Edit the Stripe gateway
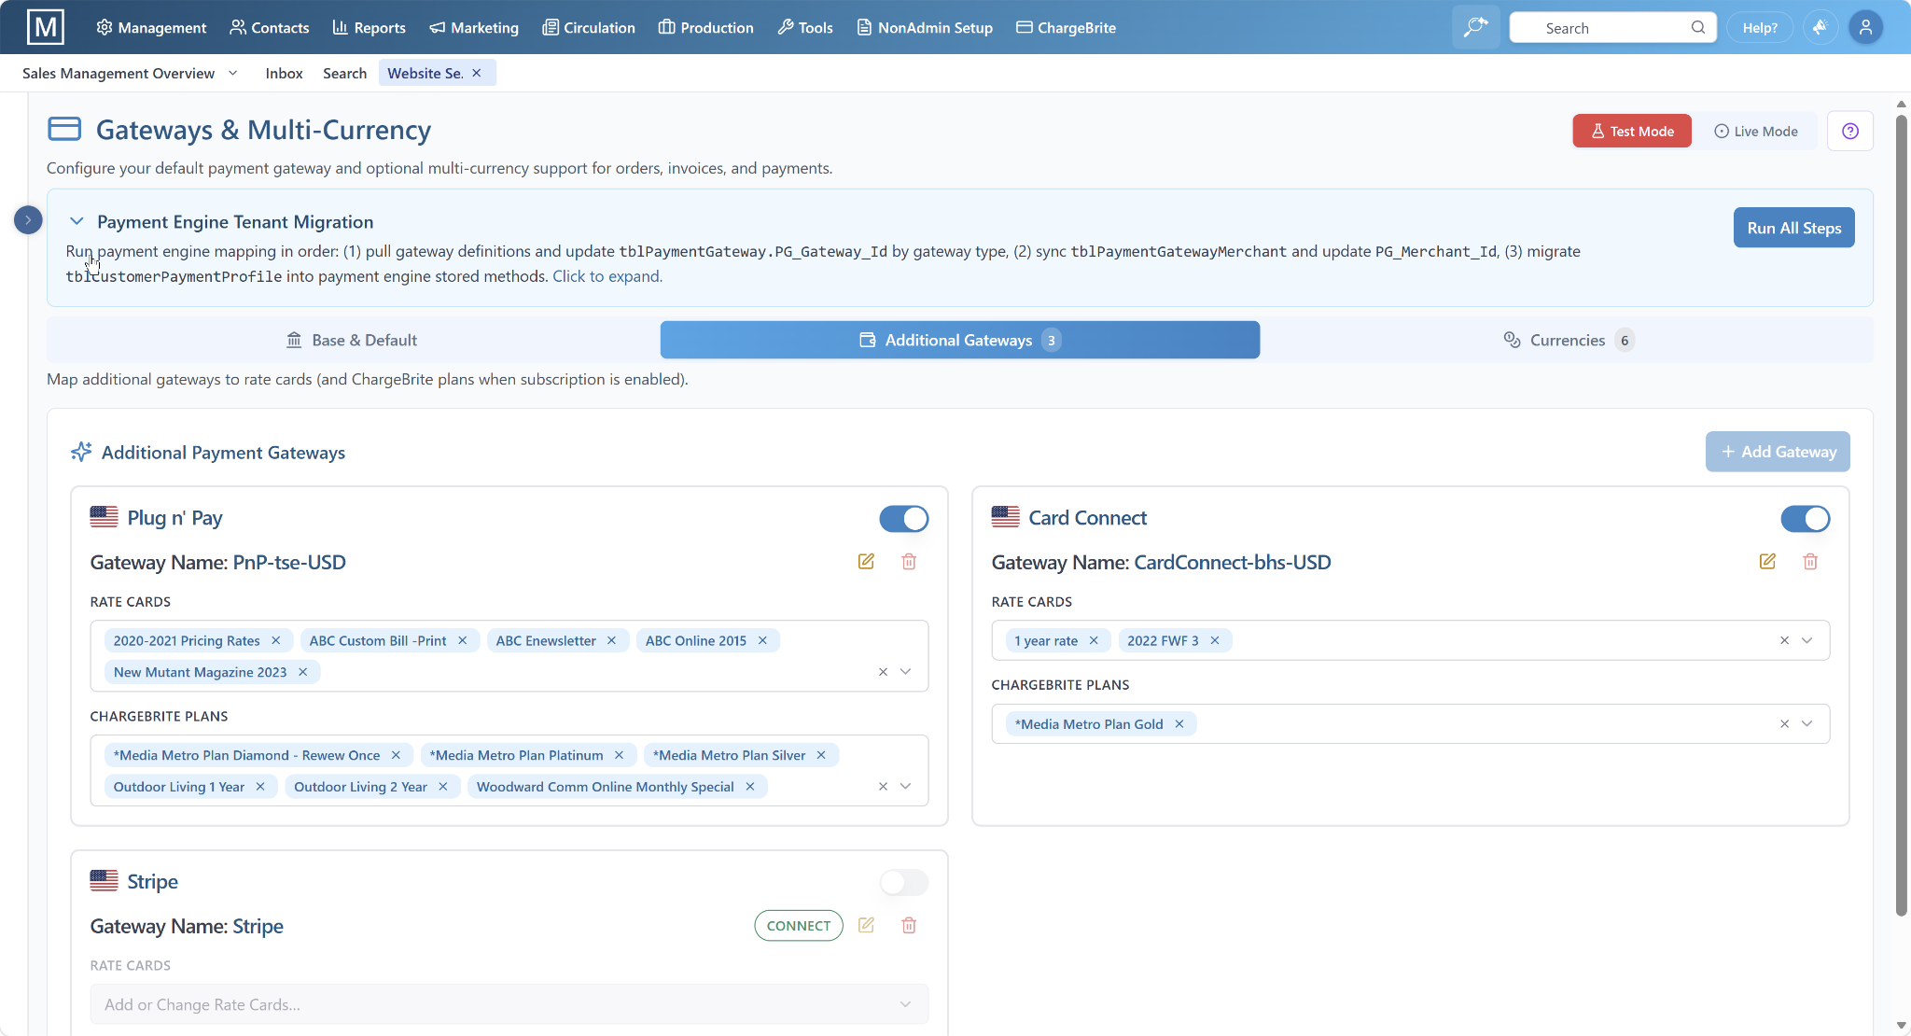 click(866, 925)
